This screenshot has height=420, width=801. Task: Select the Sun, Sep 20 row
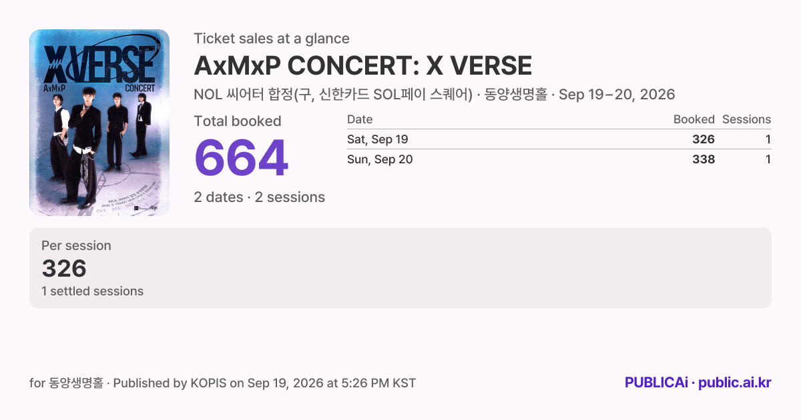coord(559,159)
